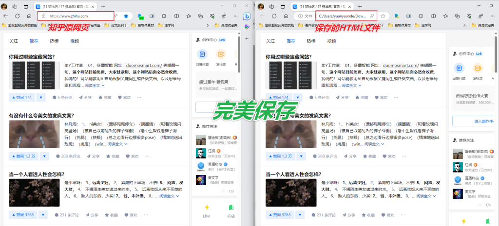Screen dimensions: 499x226
Task: Expand 阅读全文 on the 看透人性 answer in the left window
Action: [x=170, y=196]
